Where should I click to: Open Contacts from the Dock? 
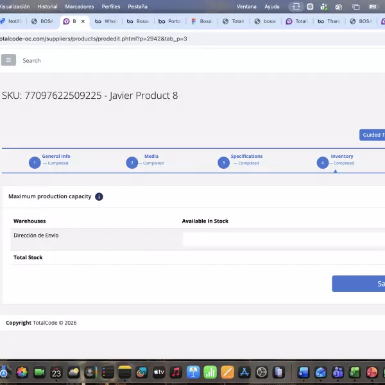tap(90, 372)
